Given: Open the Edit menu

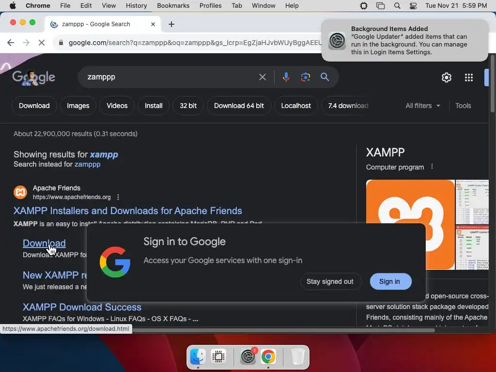Looking at the screenshot, I should [x=86, y=5].
